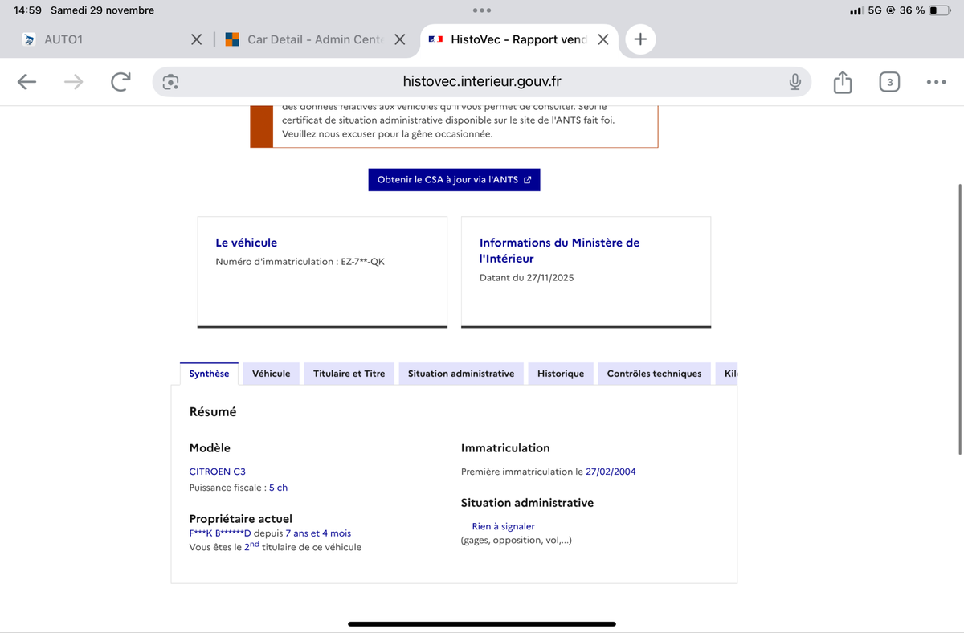Select the Synthèse tab
This screenshot has width=964, height=633.
(x=209, y=374)
